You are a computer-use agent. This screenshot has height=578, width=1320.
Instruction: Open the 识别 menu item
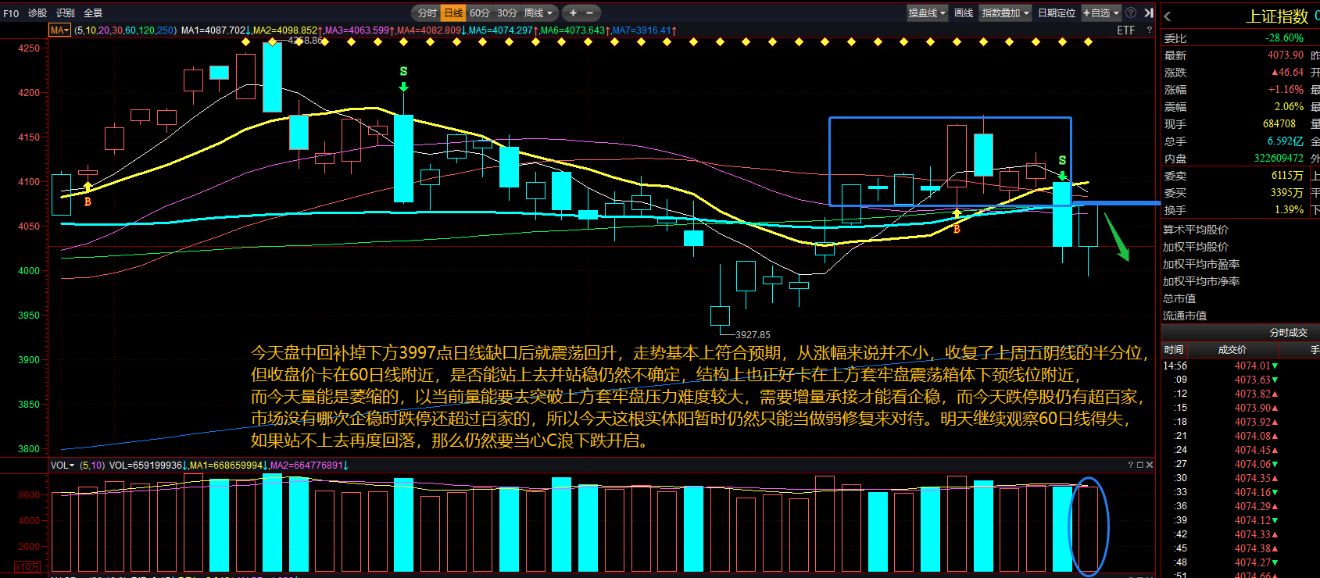66,13
